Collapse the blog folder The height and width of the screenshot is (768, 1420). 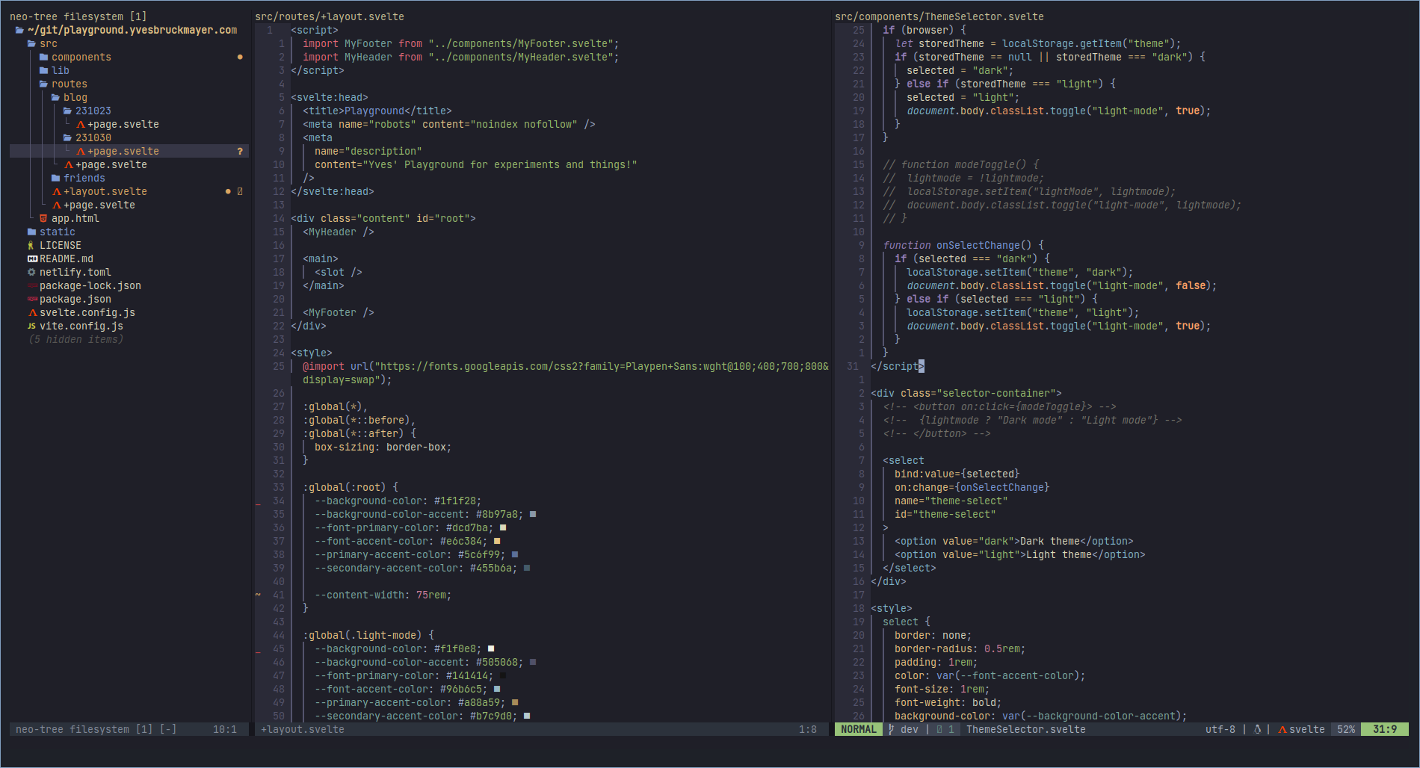(x=55, y=98)
